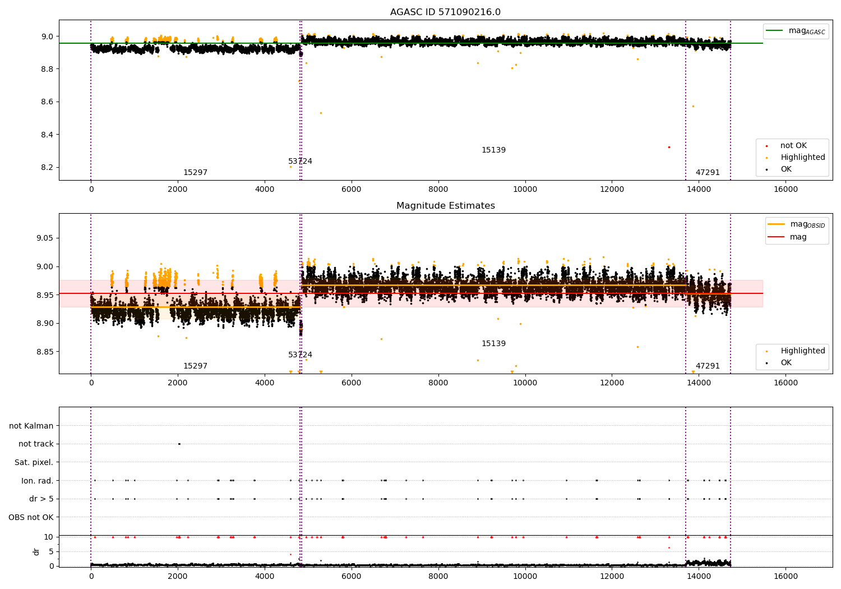Click the 'not Kalman' row label
The width and height of the screenshot is (841, 589).
click(x=31, y=426)
